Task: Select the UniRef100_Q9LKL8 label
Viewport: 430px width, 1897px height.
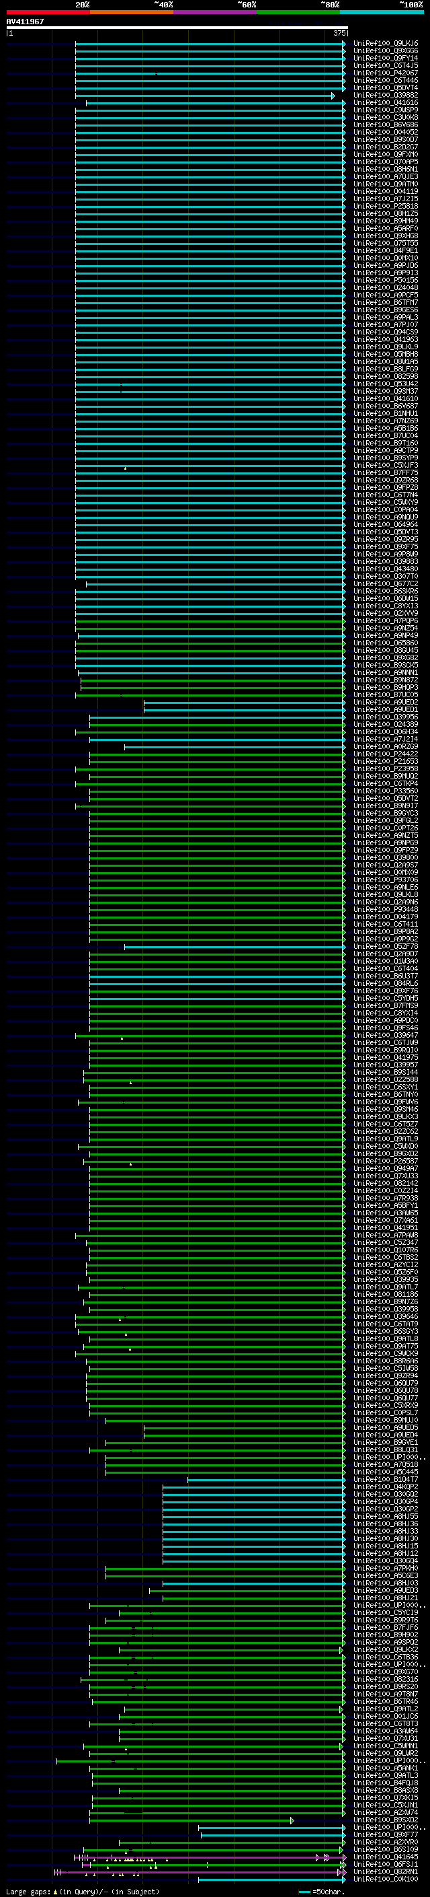Action: (x=386, y=895)
